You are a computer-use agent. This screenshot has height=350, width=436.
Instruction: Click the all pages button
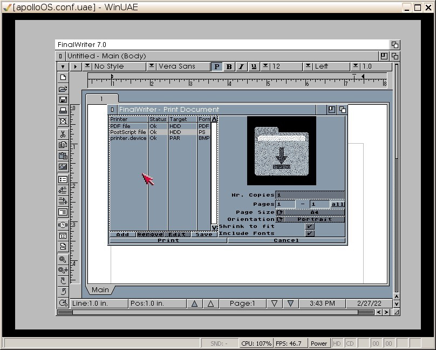[338, 204]
